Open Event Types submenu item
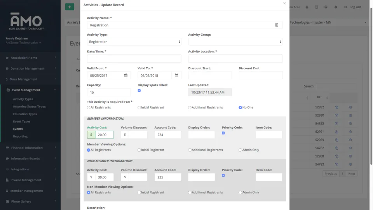This screenshot has width=373, height=210. click(x=22, y=121)
